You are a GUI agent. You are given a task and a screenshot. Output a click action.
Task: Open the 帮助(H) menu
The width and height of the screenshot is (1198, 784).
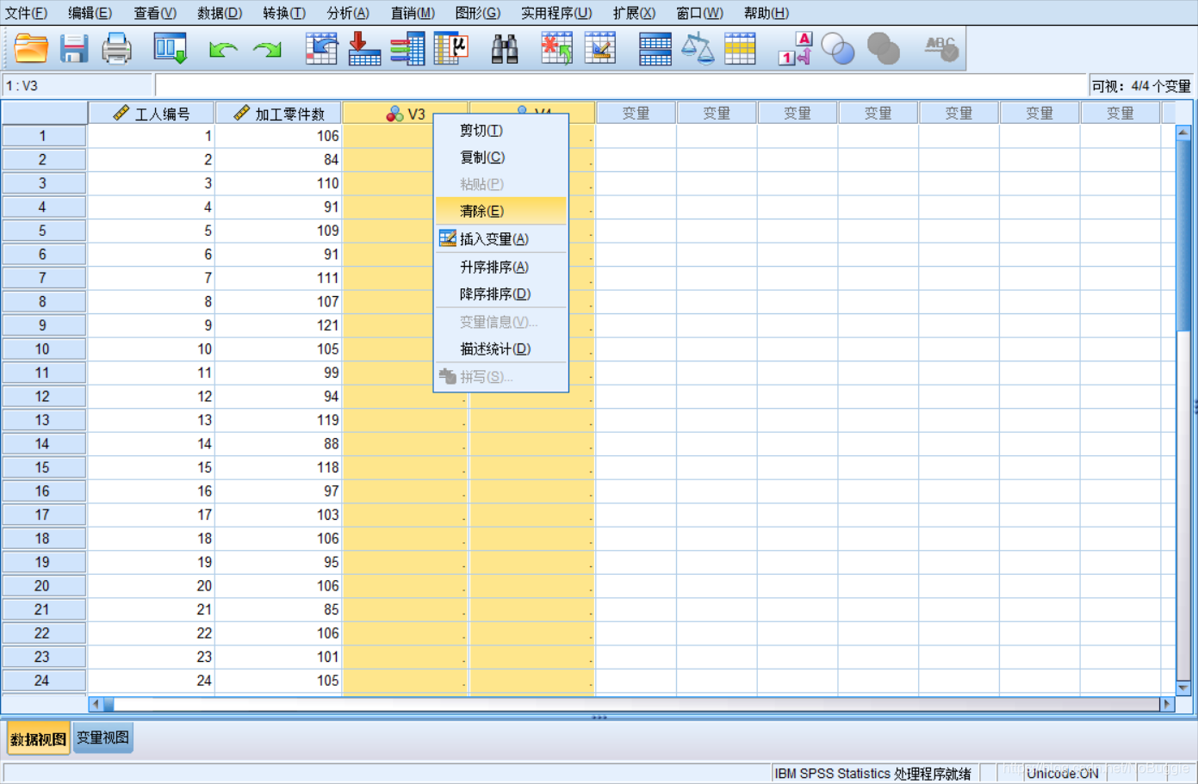pyautogui.click(x=766, y=13)
